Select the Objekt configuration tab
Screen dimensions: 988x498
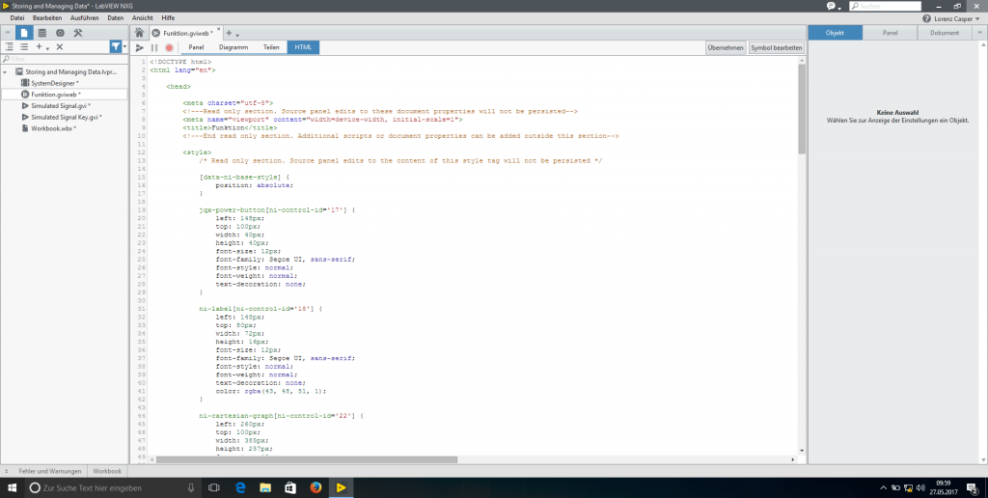point(835,33)
